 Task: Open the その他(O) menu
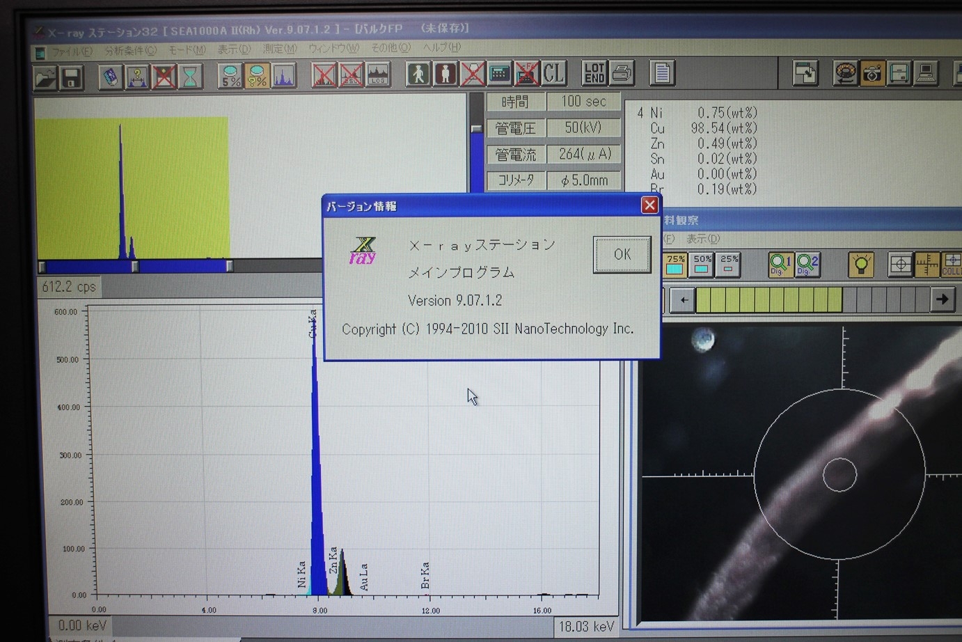click(391, 47)
